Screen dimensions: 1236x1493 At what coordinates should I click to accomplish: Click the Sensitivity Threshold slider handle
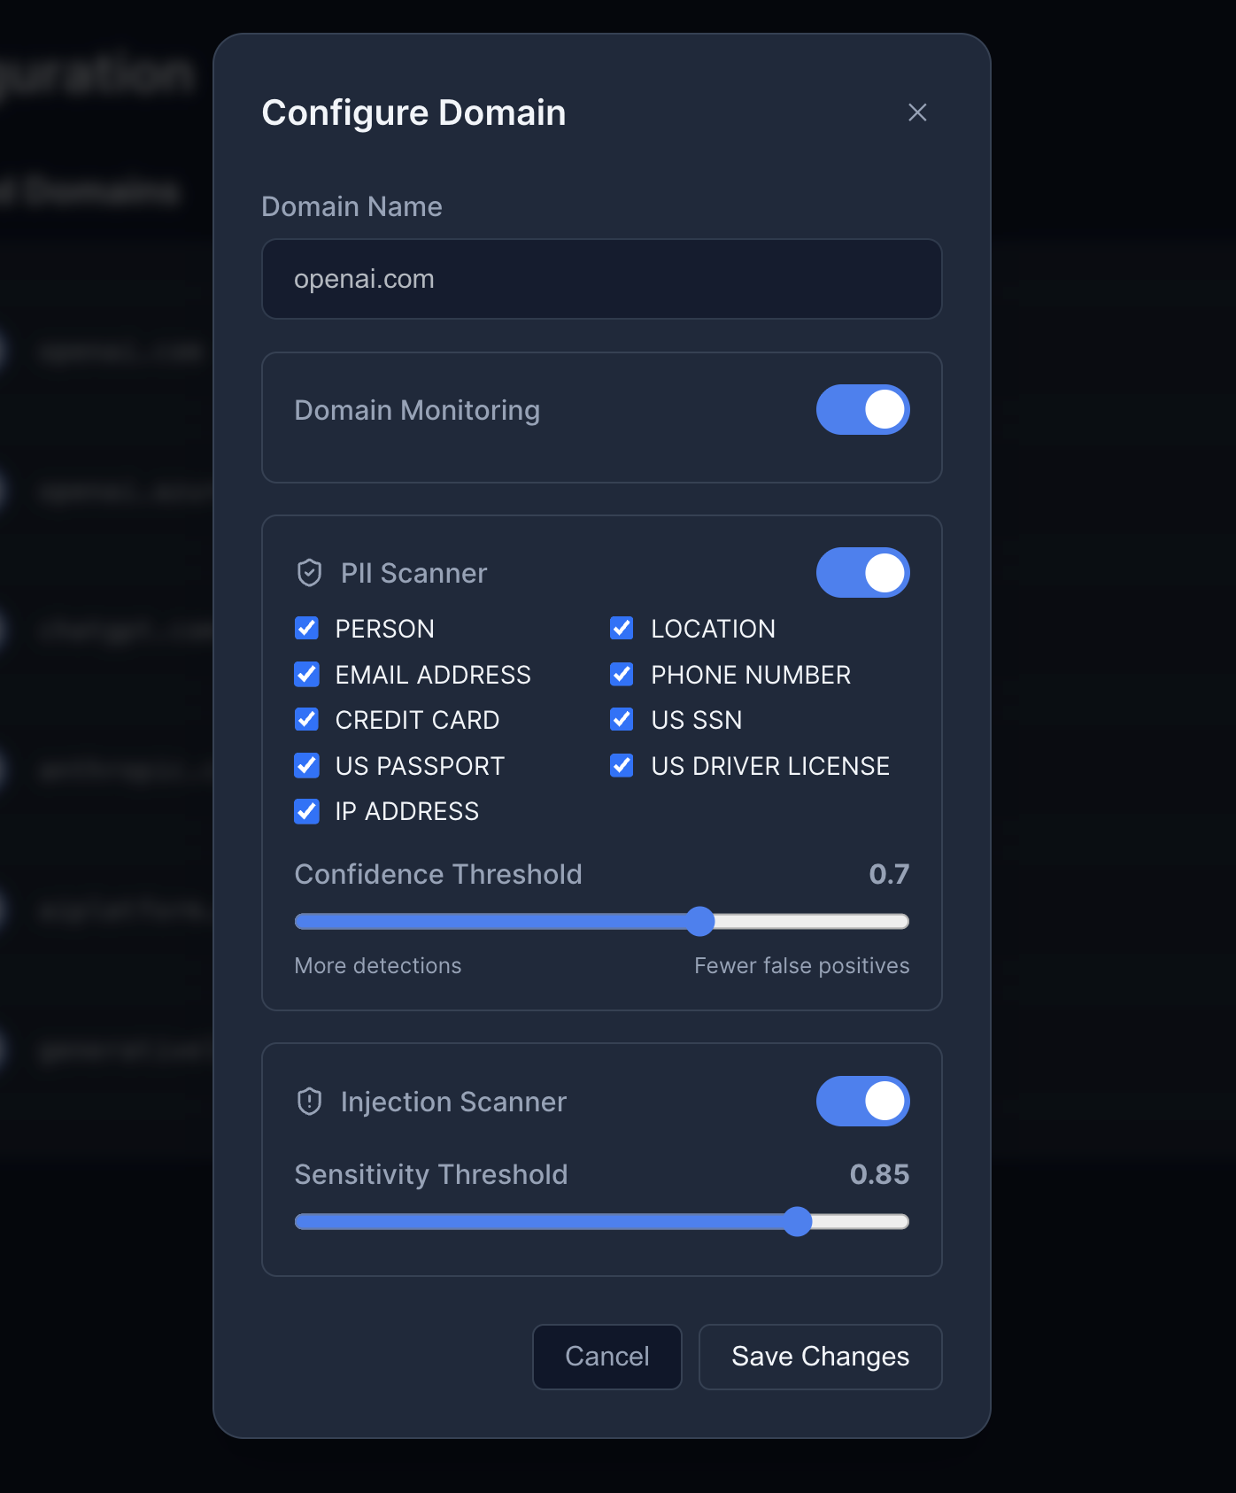798,1222
